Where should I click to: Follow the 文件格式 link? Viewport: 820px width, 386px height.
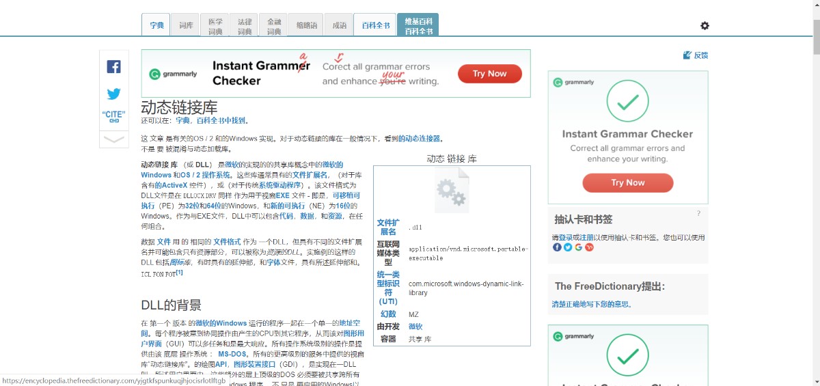tap(227, 242)
